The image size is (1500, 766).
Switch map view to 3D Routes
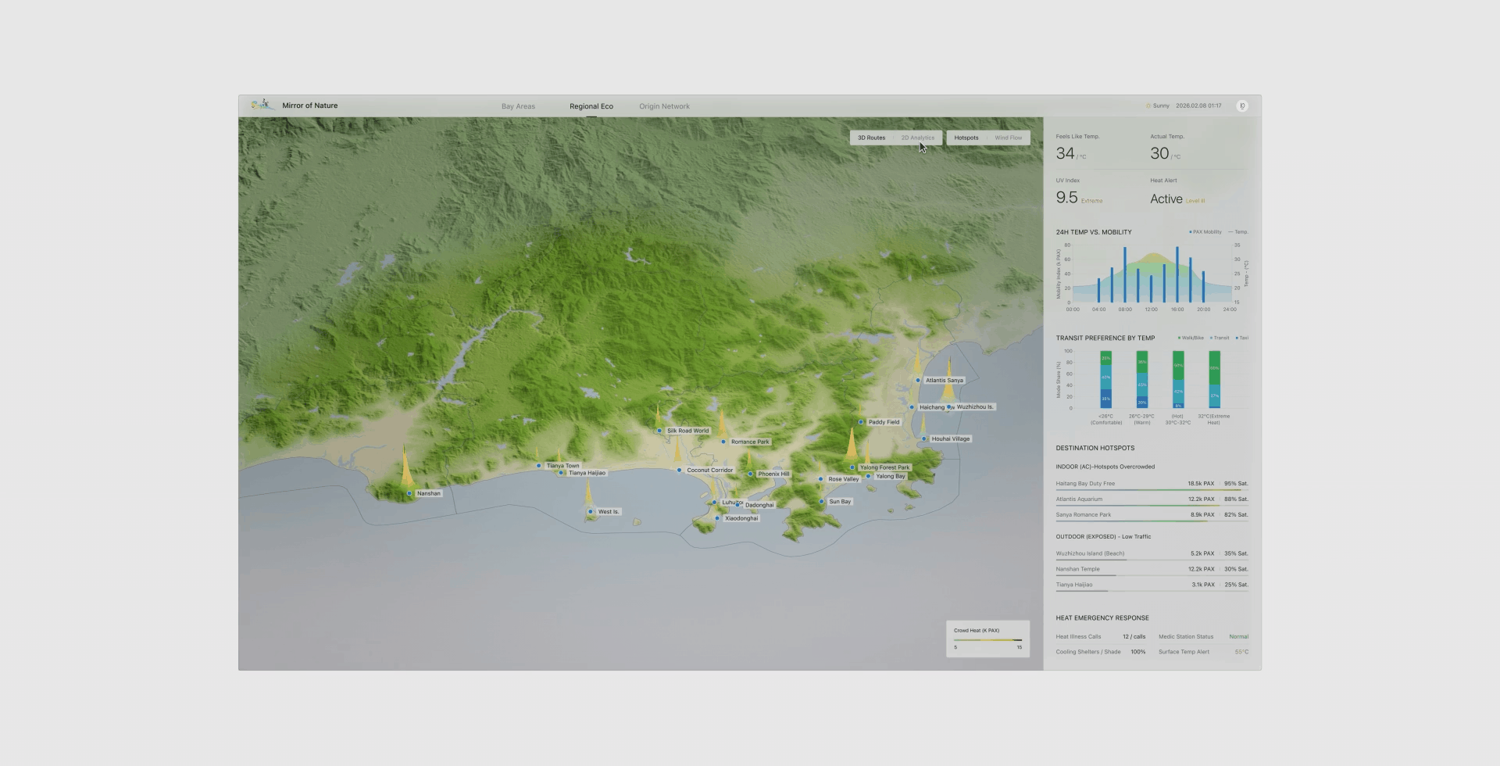coord(871,138)
